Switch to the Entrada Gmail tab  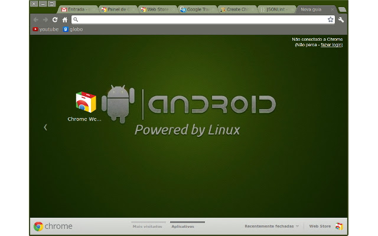(x=77, y=9)
